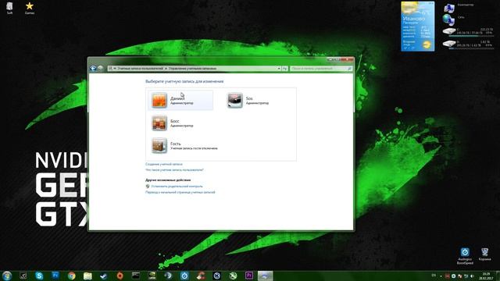Open the Games star desktop shortcut
Image resolution: width=500 pixels, height=281 pixels.
pos(30,9)
